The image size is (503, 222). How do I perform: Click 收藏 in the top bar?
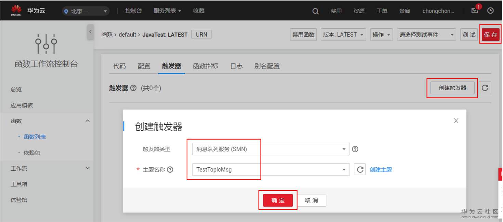click(199, 11)
